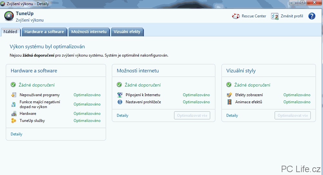The image size is (323, 175).
Task: Click the Vizuální styly panel heading
Action: (241, 71)
